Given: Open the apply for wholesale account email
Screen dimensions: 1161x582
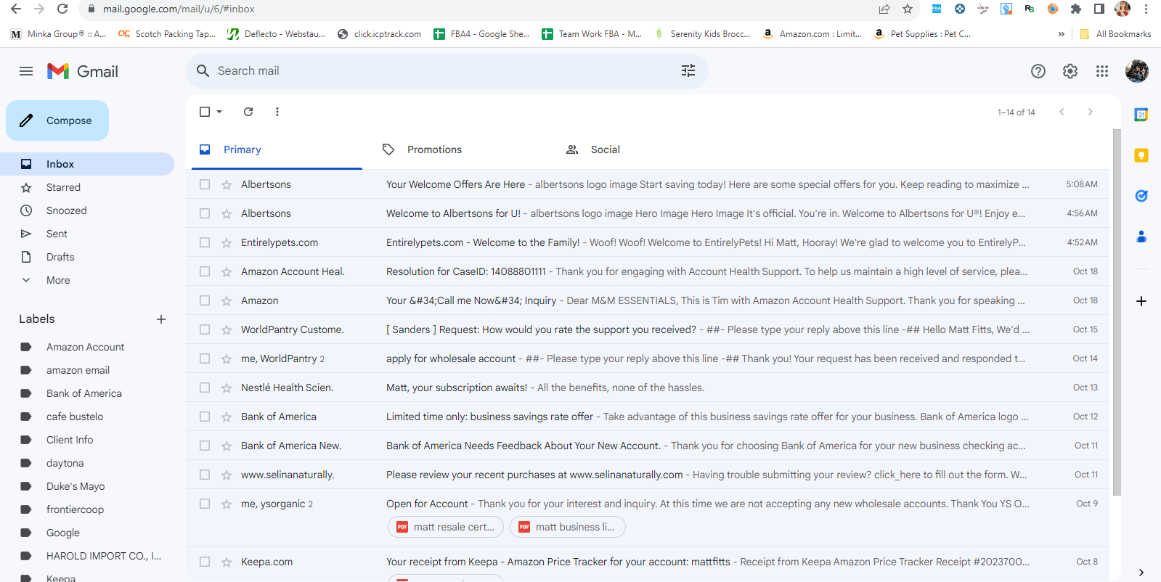Looking at the screenshot, I should pyautogui.click(x=648, y=358).
